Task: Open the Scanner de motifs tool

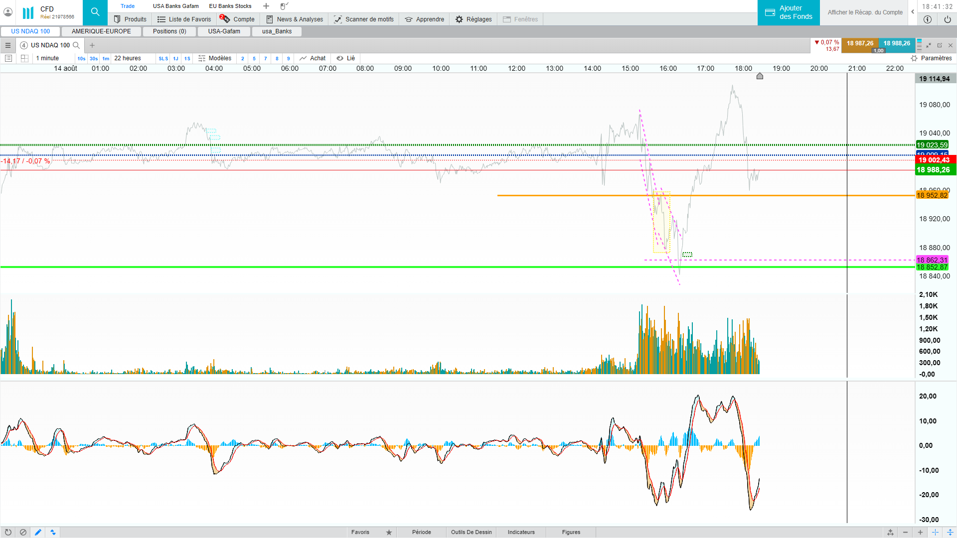Action: [364, 19]
